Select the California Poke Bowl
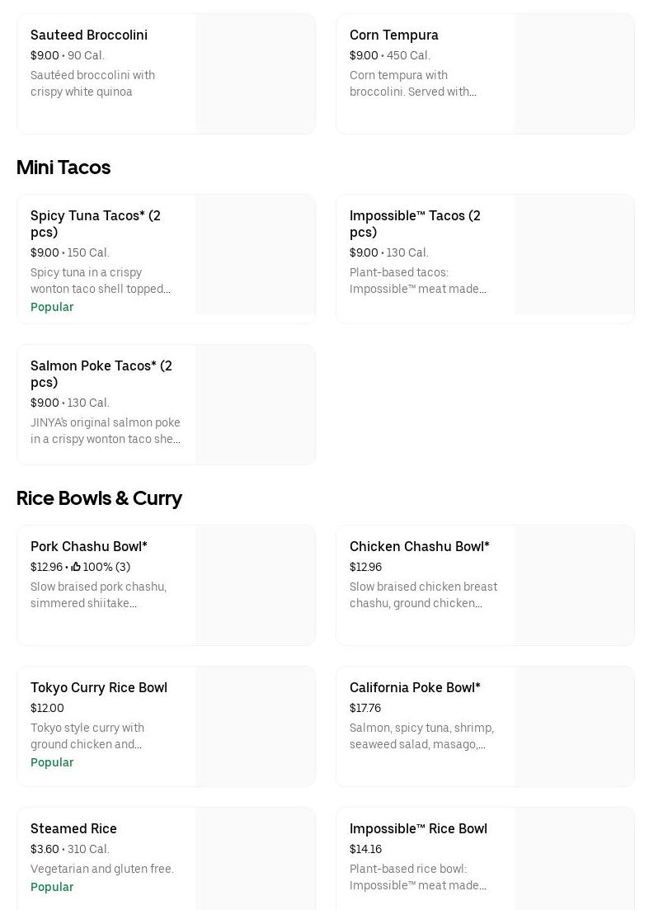 pos(415,687)
